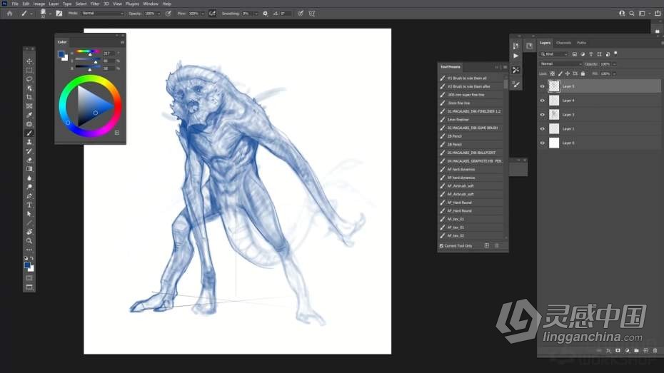Image resolution: width=664 pixels, height=373 pixels.
Task: Click the search magnifier in top right
Action: click(632, 14)
